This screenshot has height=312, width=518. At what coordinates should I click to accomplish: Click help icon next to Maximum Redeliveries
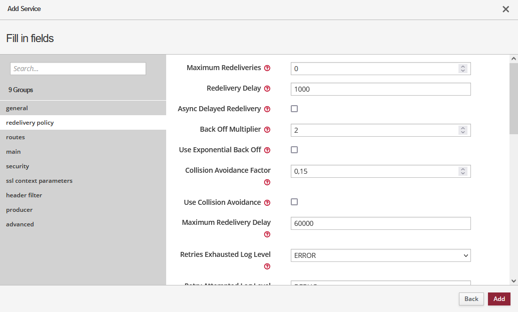267,68
